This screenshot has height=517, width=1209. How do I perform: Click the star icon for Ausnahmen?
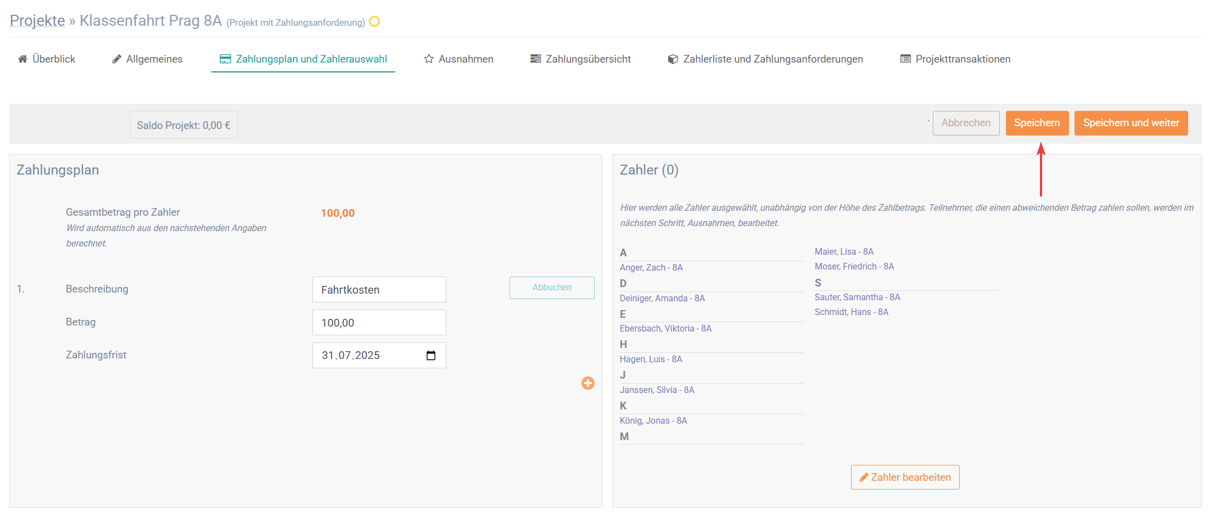coord(429,59)
